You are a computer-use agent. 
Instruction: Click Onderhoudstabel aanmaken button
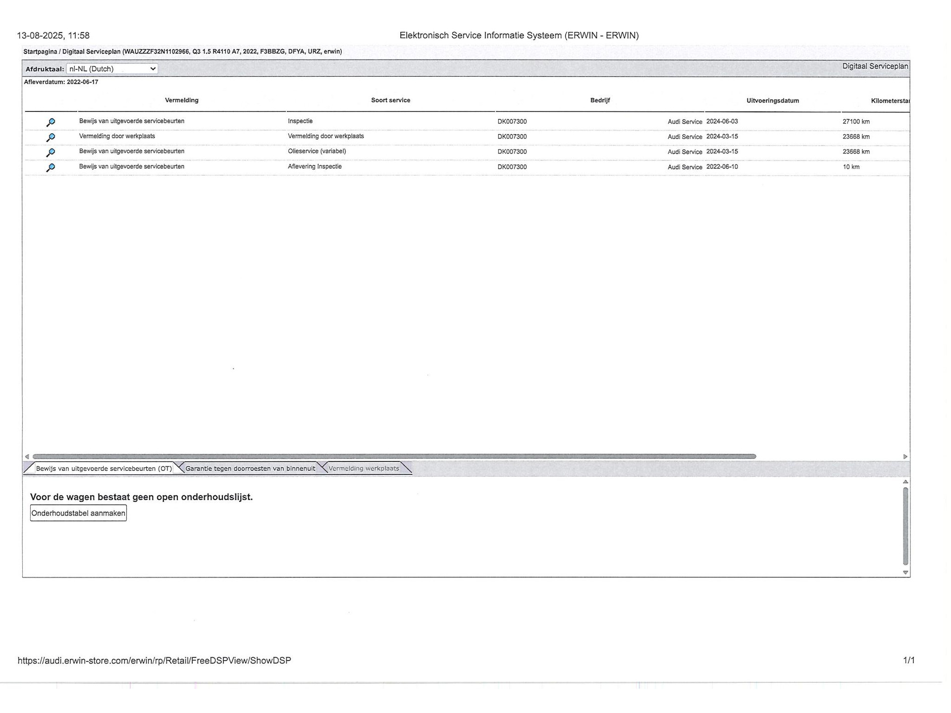point(78,513)
